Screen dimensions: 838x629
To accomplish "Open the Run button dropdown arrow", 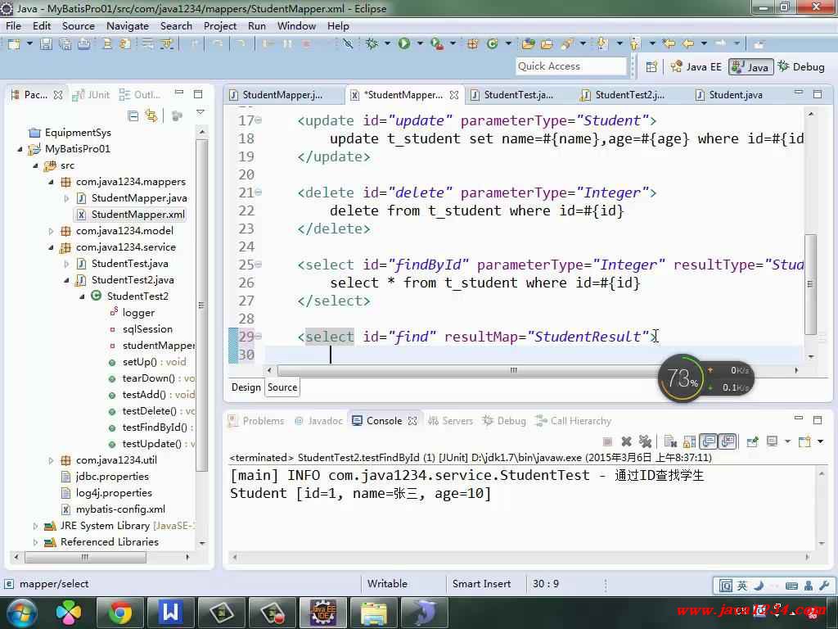I will tap(420, 43).
